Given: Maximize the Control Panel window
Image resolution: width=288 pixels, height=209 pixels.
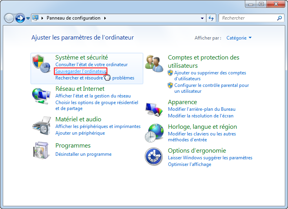Looking at the screenshot, I should click(261, 4).
